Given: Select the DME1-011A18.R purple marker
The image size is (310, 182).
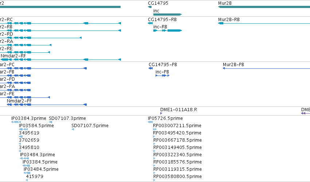Looking at the screenshot, I should [161, 113].
